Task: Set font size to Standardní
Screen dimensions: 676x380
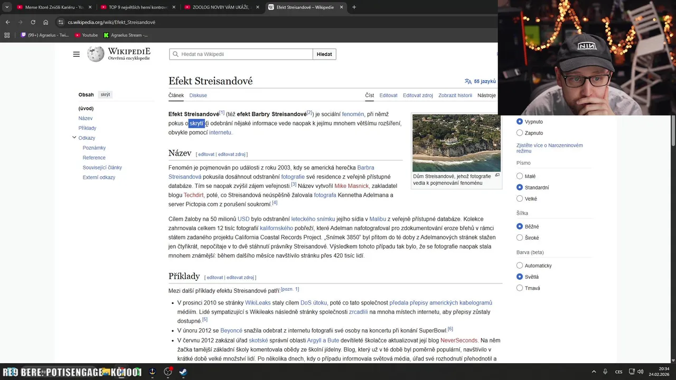Action: (520, 187)
